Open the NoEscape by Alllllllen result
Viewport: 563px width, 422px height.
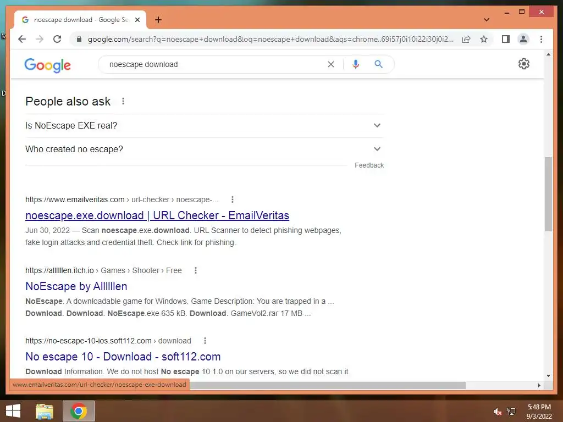click(x=76, y=286)
